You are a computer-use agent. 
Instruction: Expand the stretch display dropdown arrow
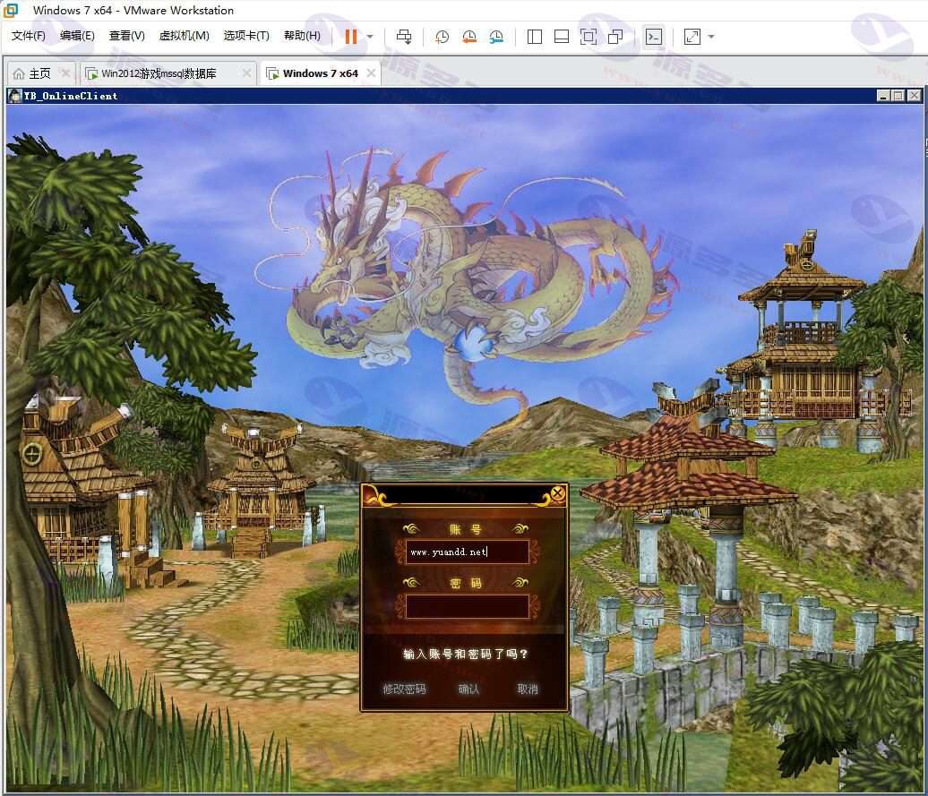[x=711, y=37]
